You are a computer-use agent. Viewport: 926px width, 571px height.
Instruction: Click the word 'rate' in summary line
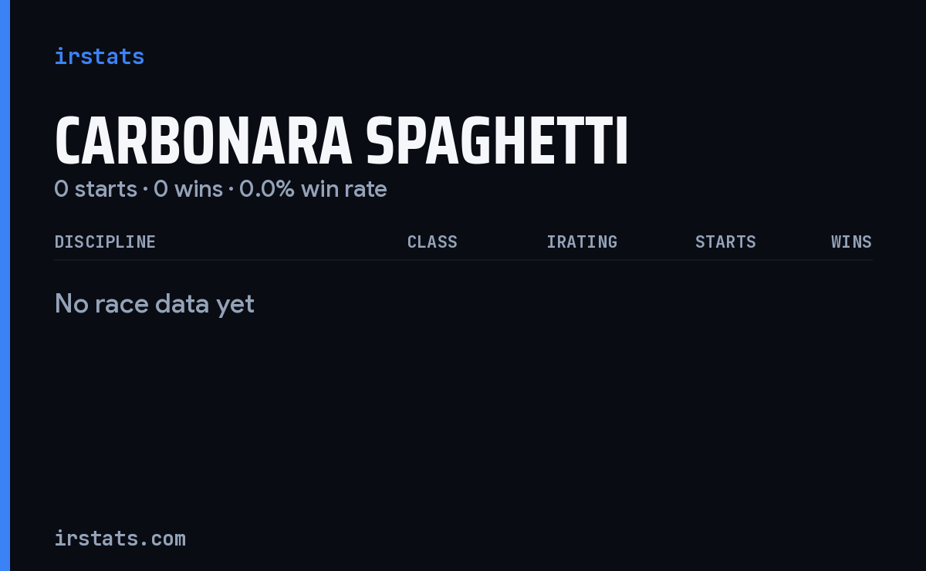[x=365, y=189]
